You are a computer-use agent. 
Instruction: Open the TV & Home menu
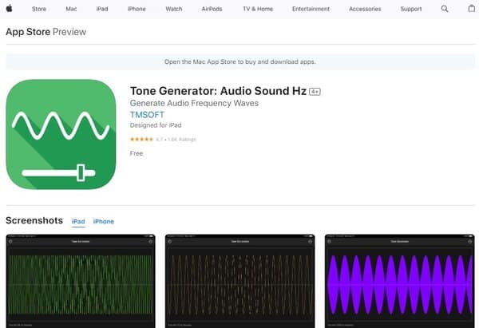tap(258, 9)
